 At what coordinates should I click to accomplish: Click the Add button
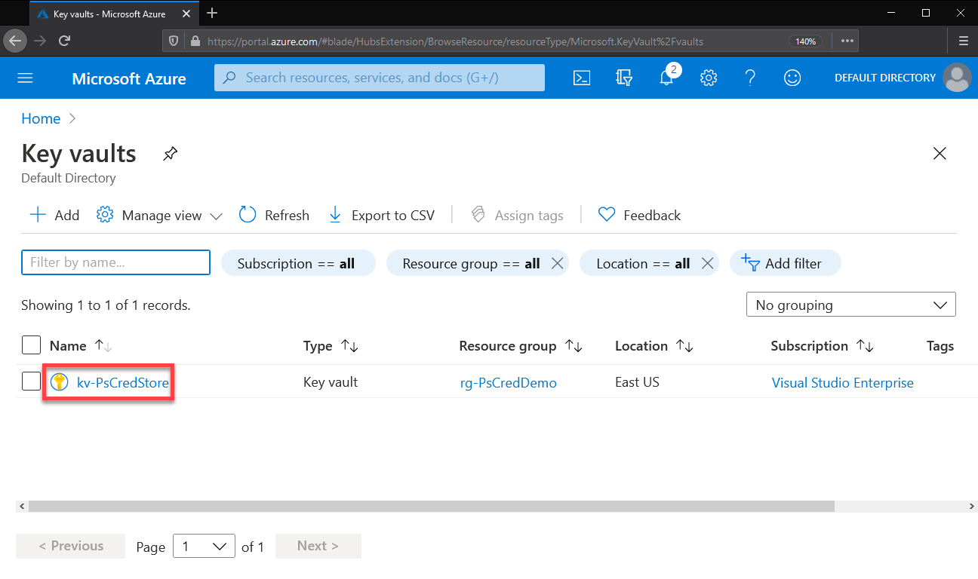tap(54, 215)
